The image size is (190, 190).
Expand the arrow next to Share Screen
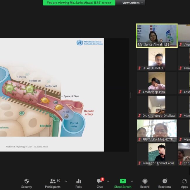coord(132,181)
